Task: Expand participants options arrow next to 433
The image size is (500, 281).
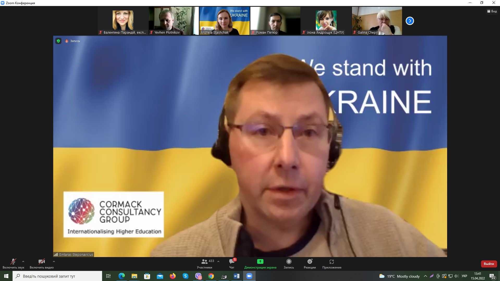Action: coord(218,261)
